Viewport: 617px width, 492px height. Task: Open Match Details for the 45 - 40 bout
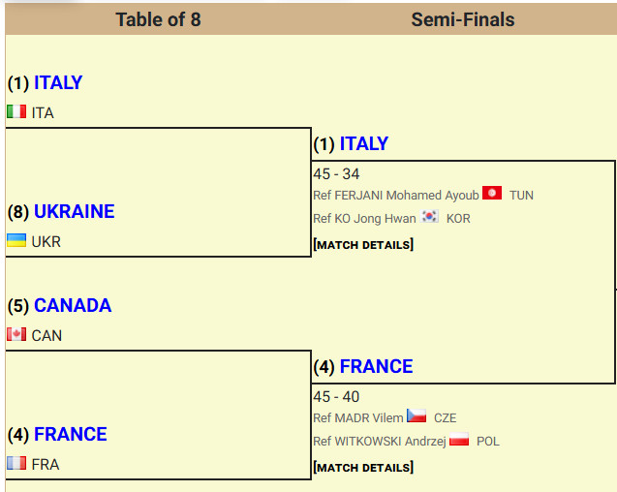pyautogui.click(x=363, y=468)
